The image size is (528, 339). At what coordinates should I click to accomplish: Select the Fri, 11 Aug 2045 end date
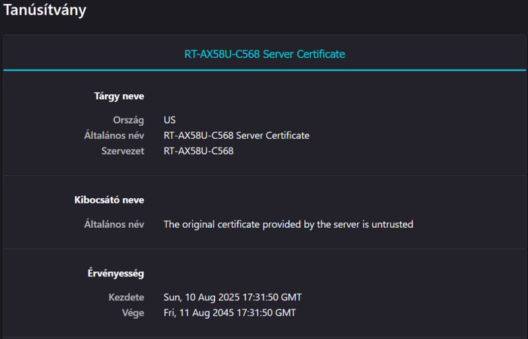click(x=230, y=313)
